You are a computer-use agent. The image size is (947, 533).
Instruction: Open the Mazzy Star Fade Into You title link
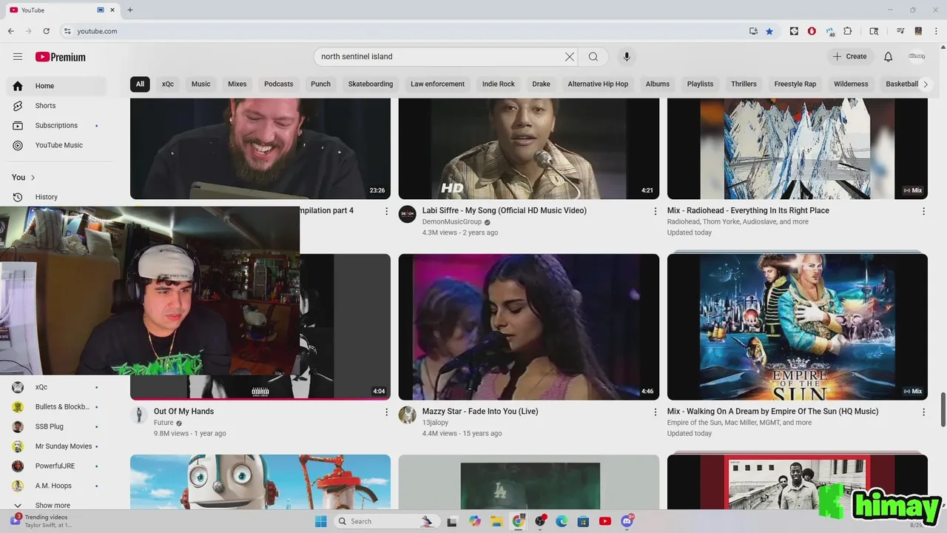click(x=480, y=412)
